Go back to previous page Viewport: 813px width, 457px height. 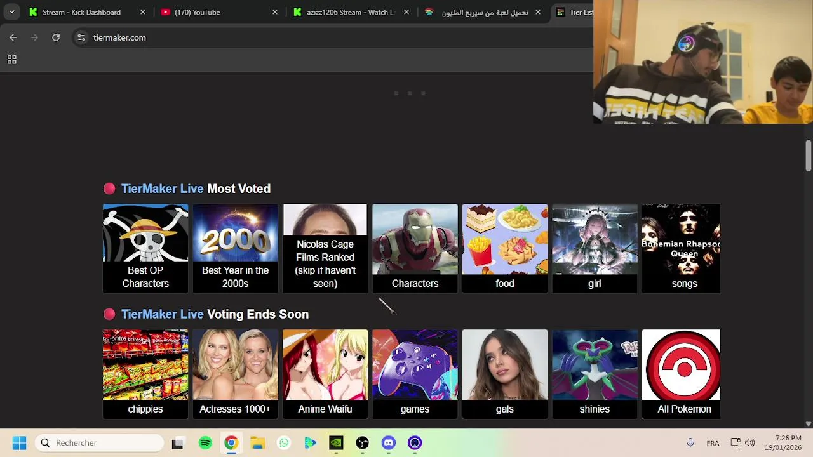13,37
